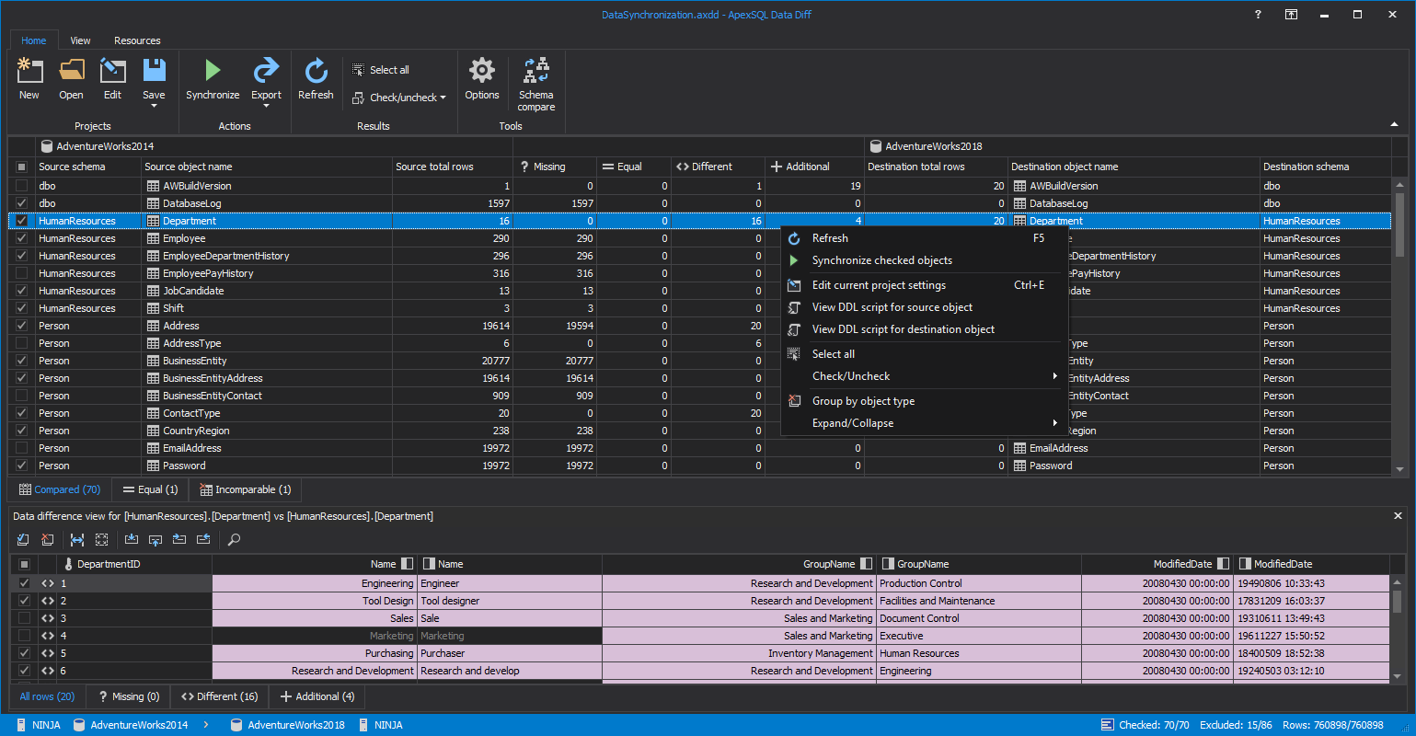Image resolution: width=1416 pixels, height=736 pixels.
Task: Open Schema compare tool
Action: tap(535, 85)
